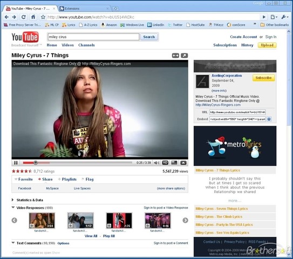
Task: Go forward with the browser forward arrow
Action: (14, 17)
